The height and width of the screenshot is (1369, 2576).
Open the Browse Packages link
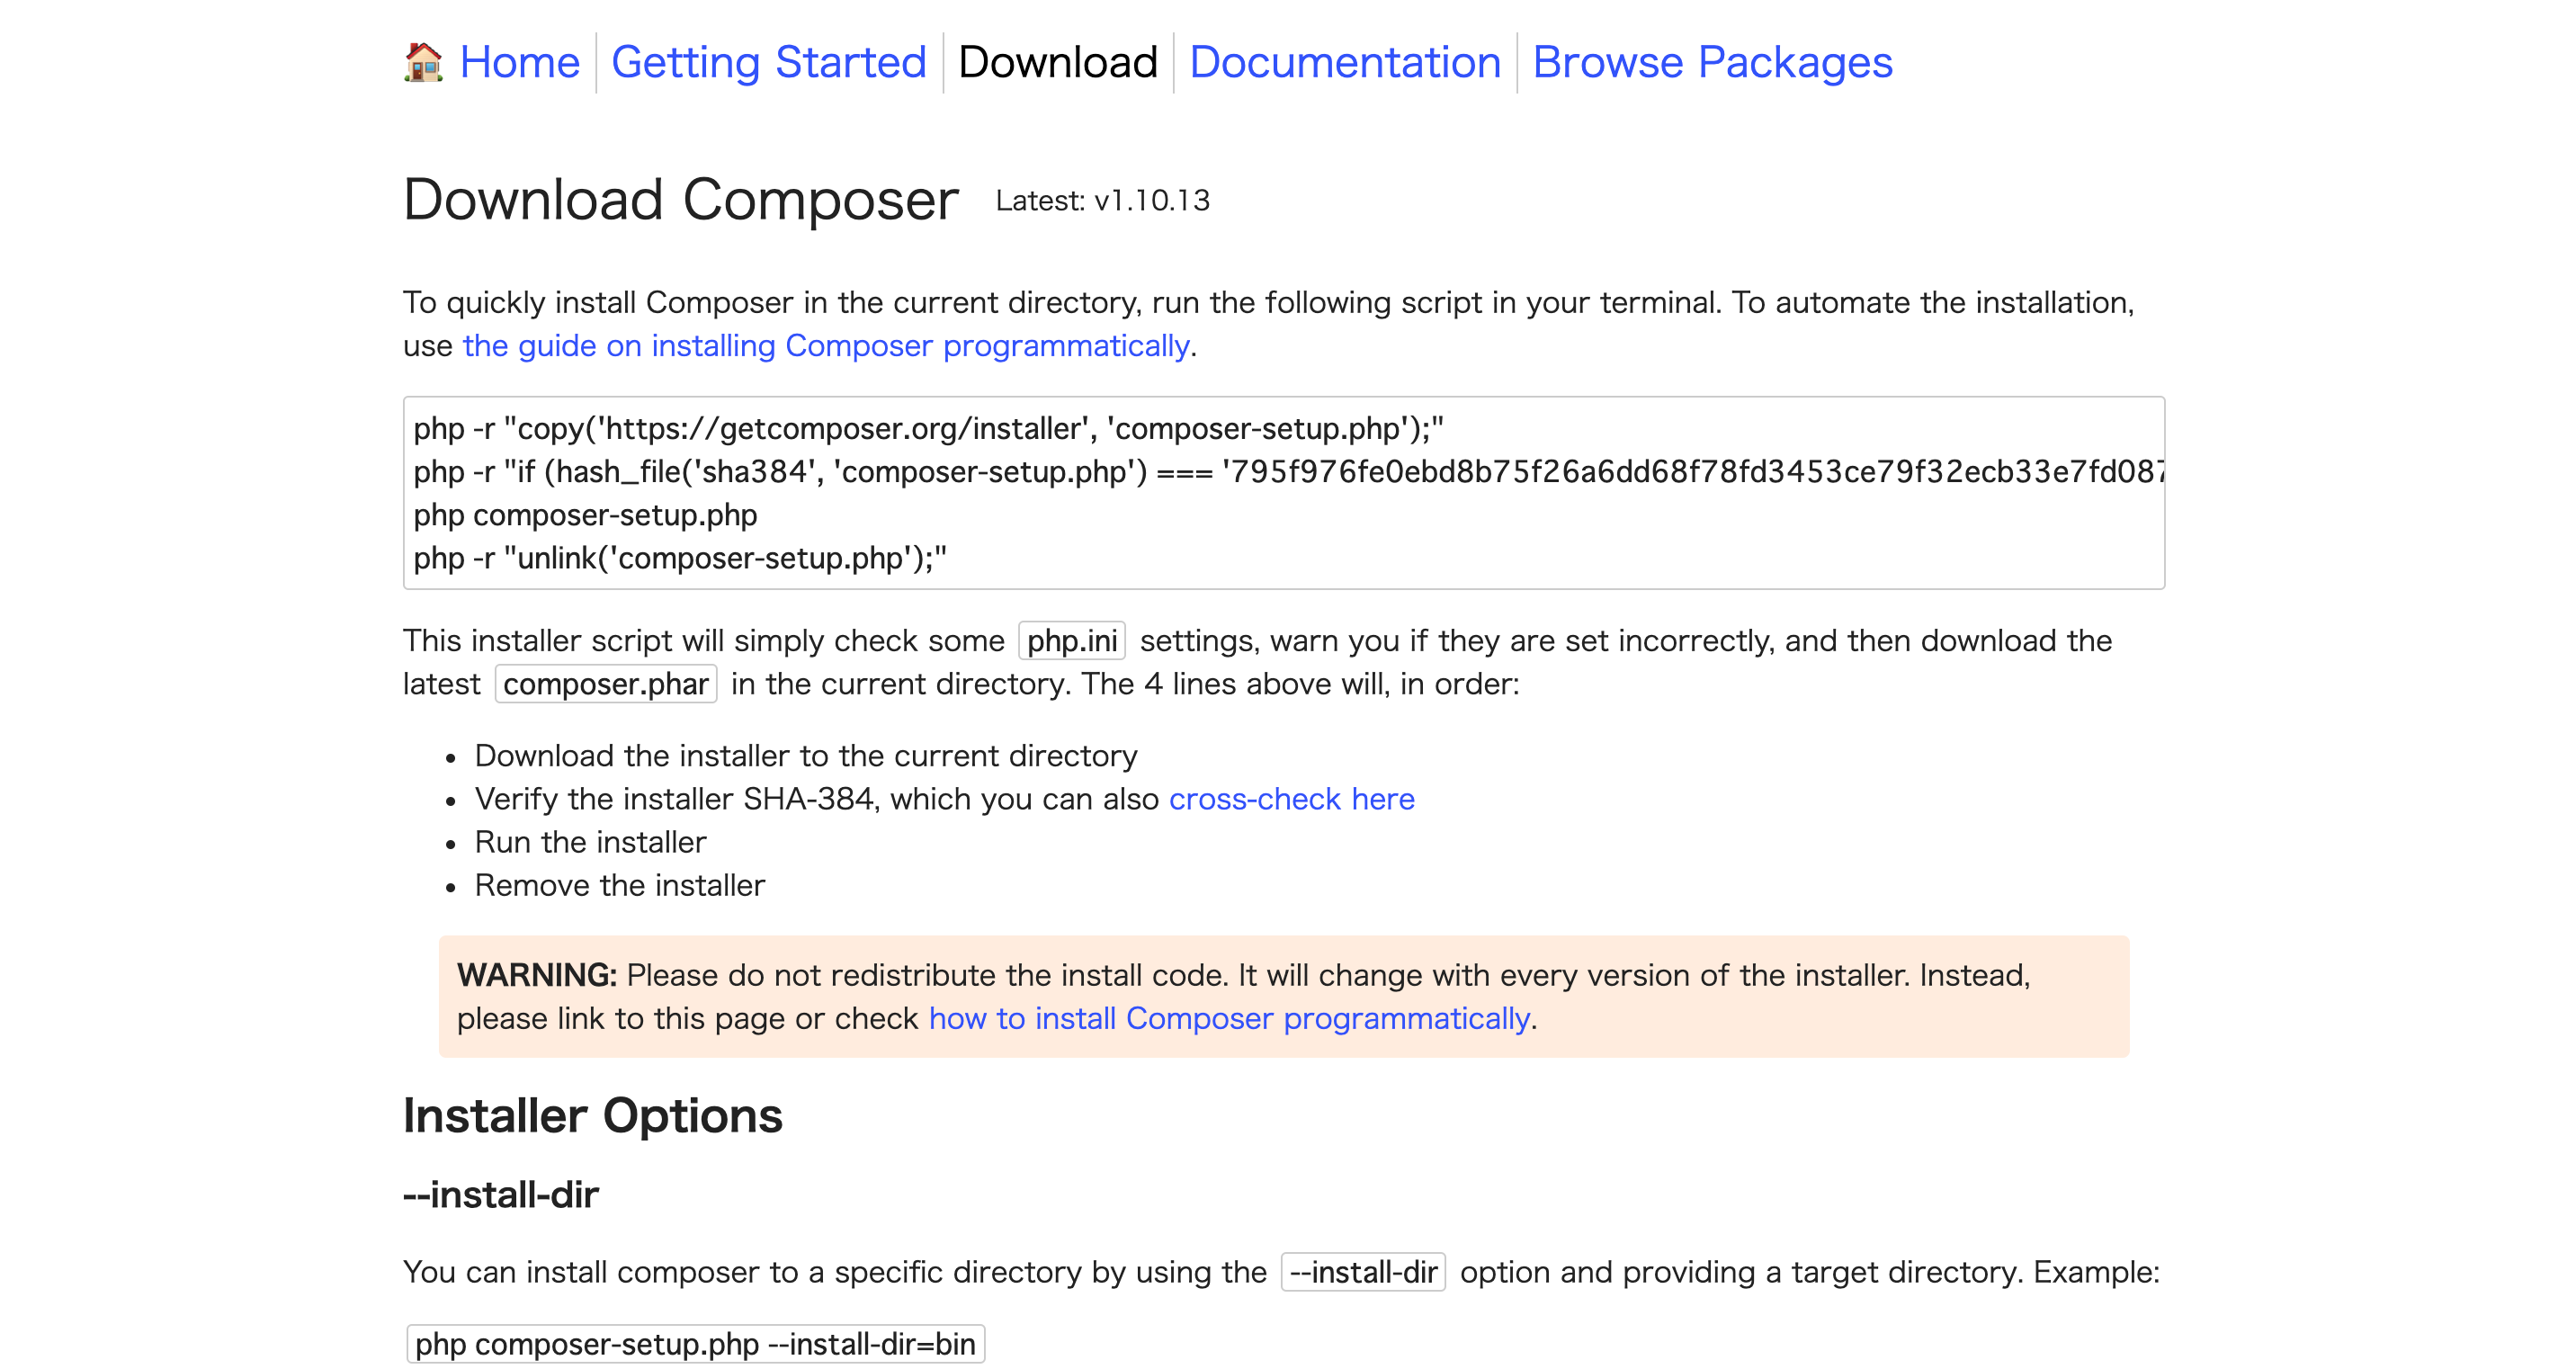click(1712, 62)
